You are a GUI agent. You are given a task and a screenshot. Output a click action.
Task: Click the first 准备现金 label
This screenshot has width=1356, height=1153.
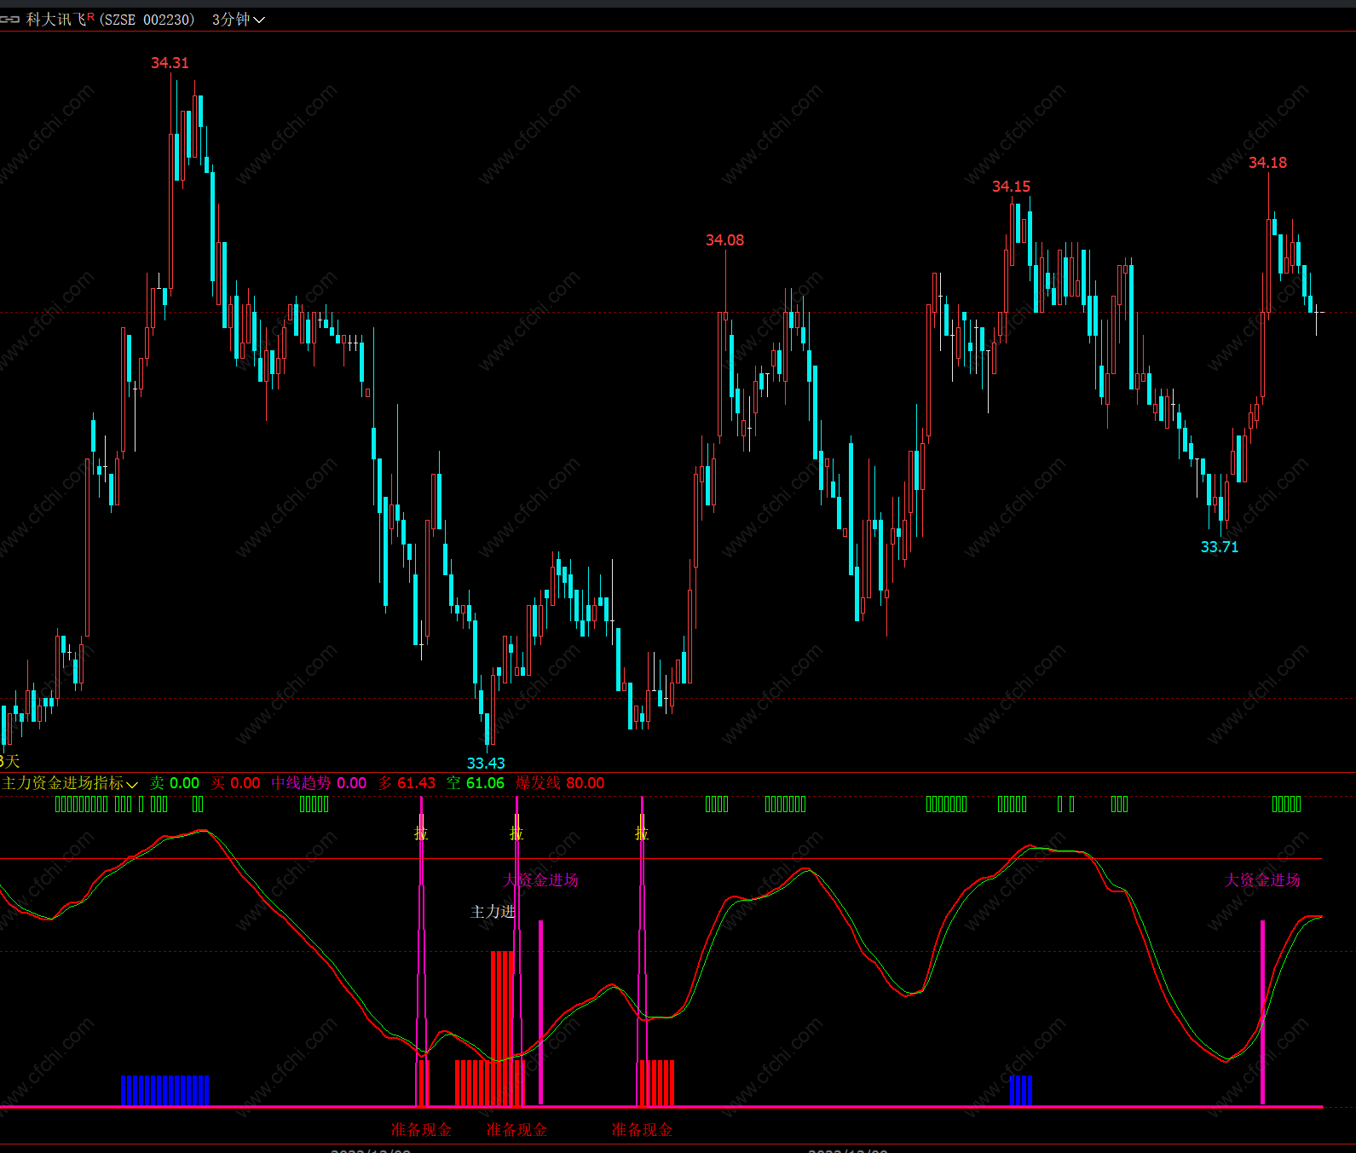[421, 1130]
